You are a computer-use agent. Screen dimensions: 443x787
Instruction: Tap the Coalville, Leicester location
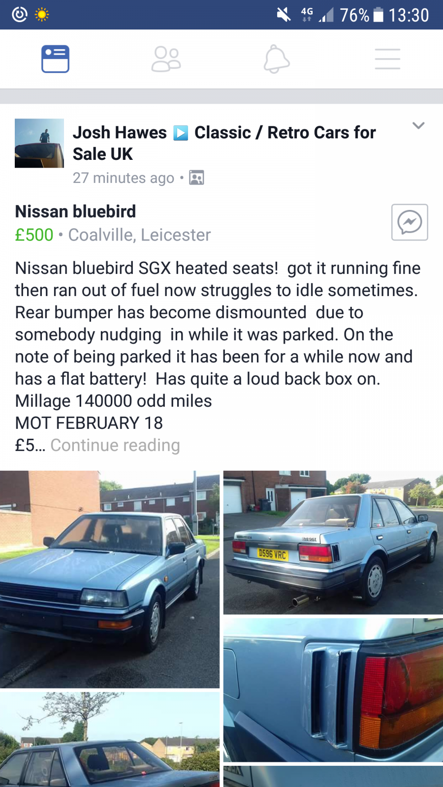139,235
